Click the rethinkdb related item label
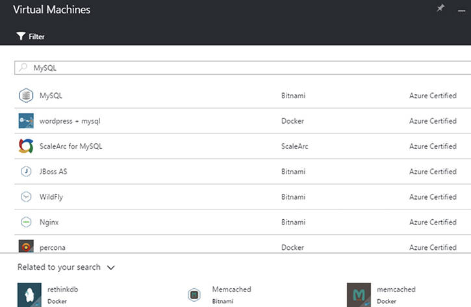This screenshot has height=307, width=471. 63,289
